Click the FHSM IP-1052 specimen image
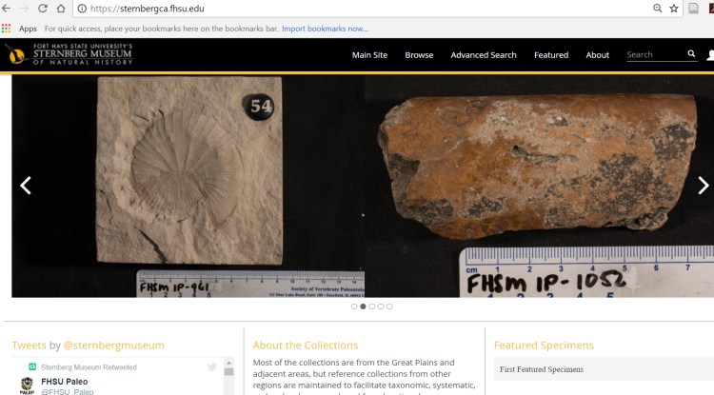Image resolution: width=714 pixels, height=395 pixels. pos(539,187)
